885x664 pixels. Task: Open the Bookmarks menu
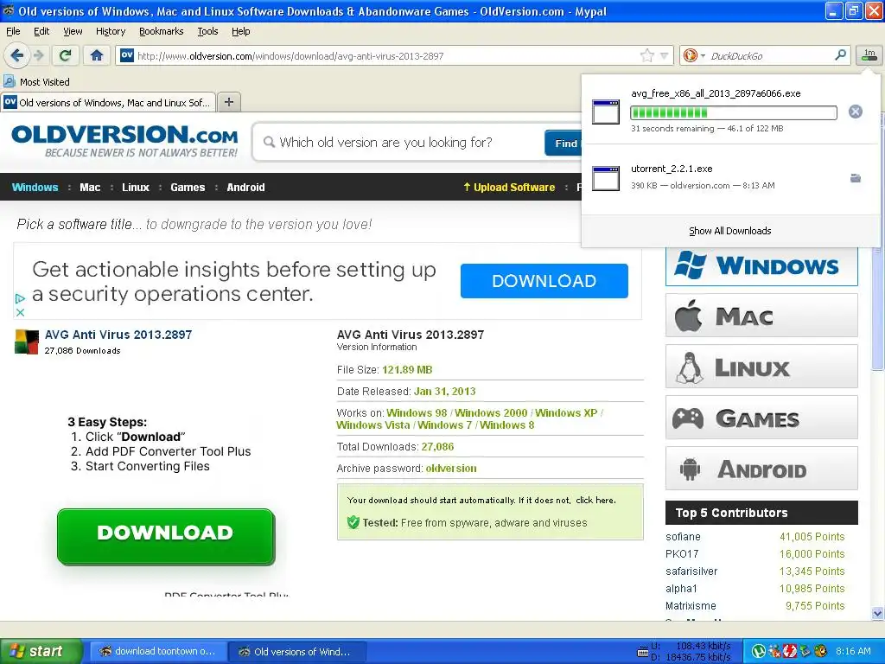(x=162, y=31)
